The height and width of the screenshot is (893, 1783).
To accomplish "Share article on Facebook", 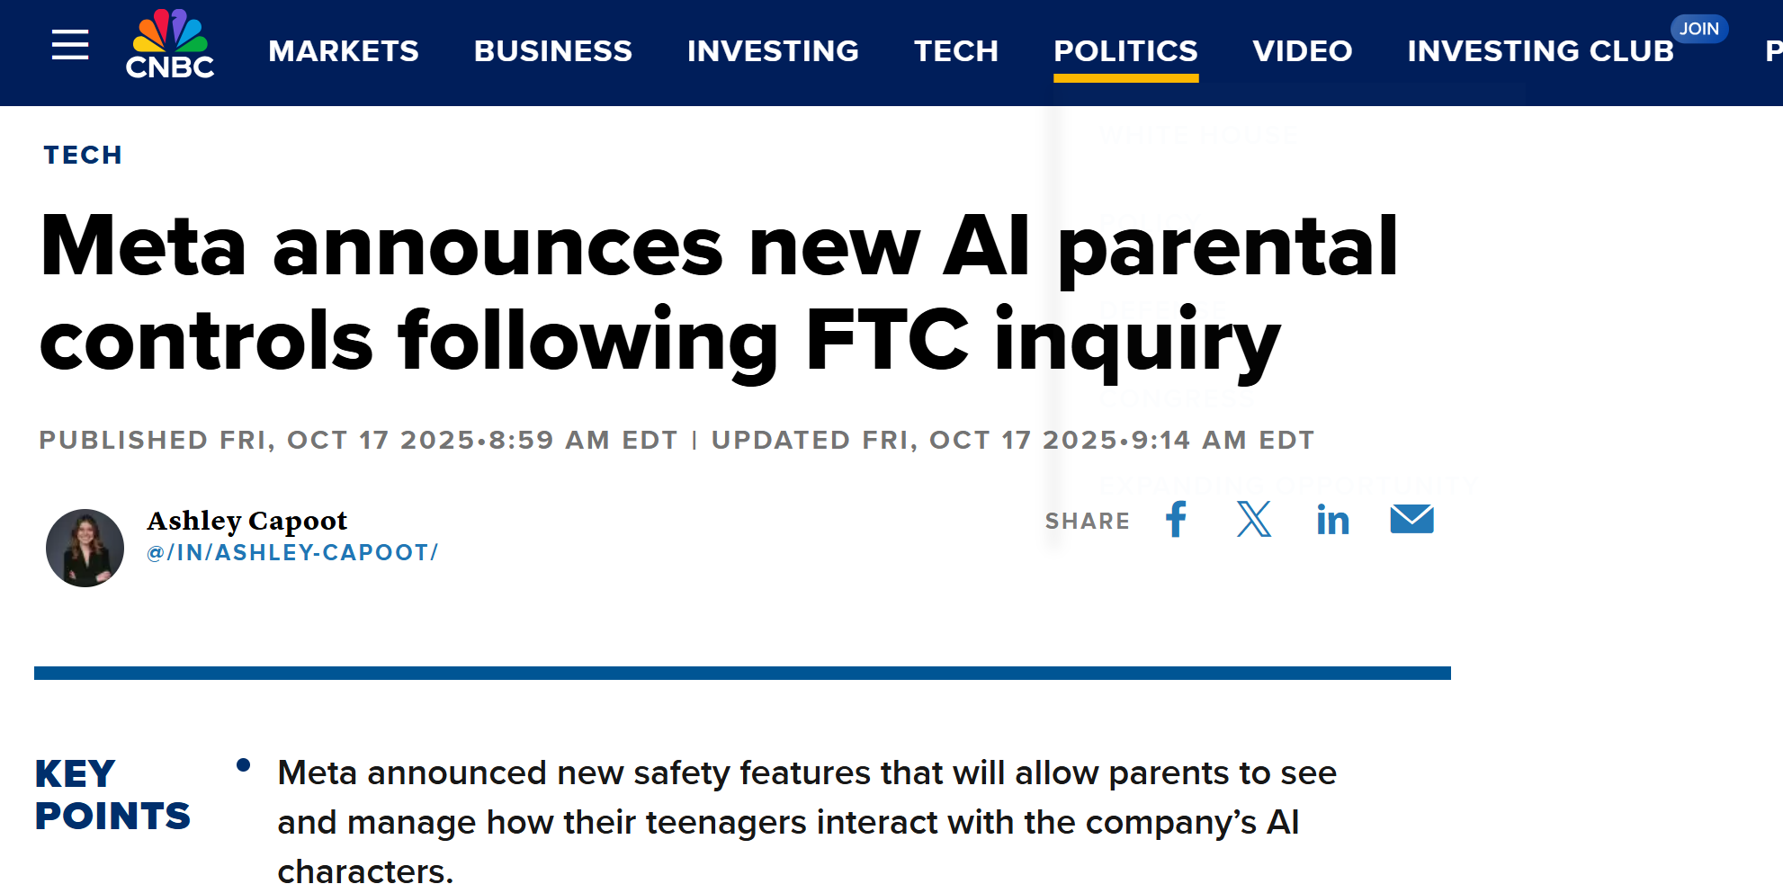I will click(x=1176, y=519).
